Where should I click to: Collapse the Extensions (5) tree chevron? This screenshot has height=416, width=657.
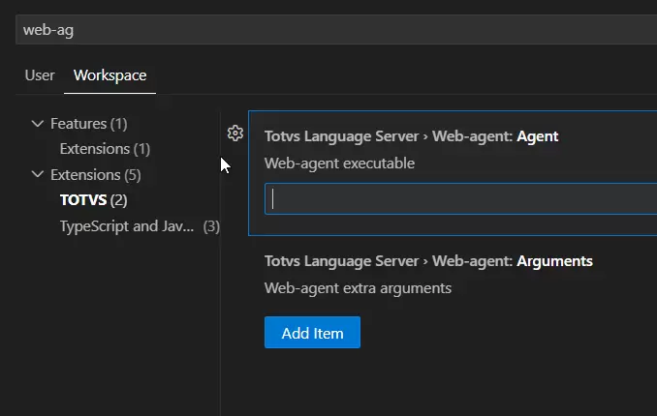point(38,175)
